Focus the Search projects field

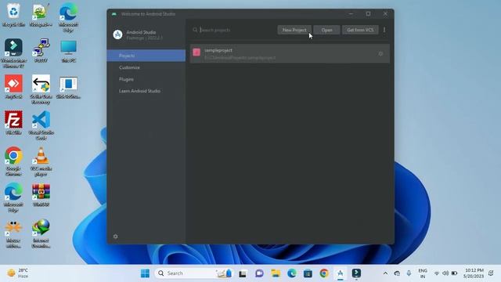(x=233, y=30)
